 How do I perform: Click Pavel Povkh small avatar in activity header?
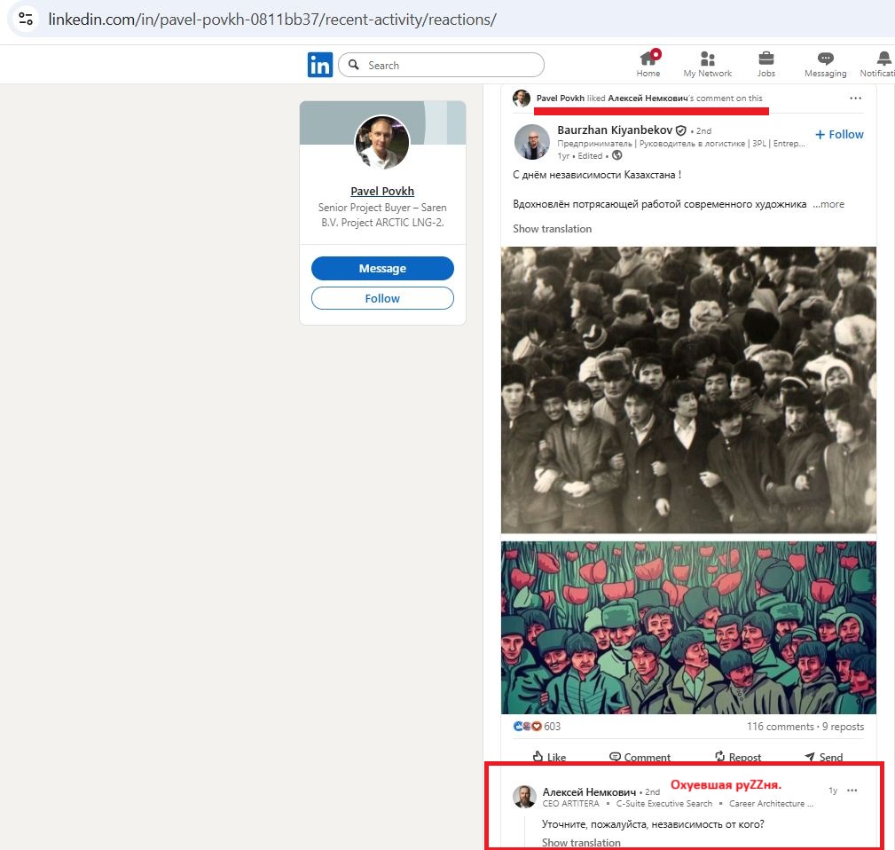point(522,98)
